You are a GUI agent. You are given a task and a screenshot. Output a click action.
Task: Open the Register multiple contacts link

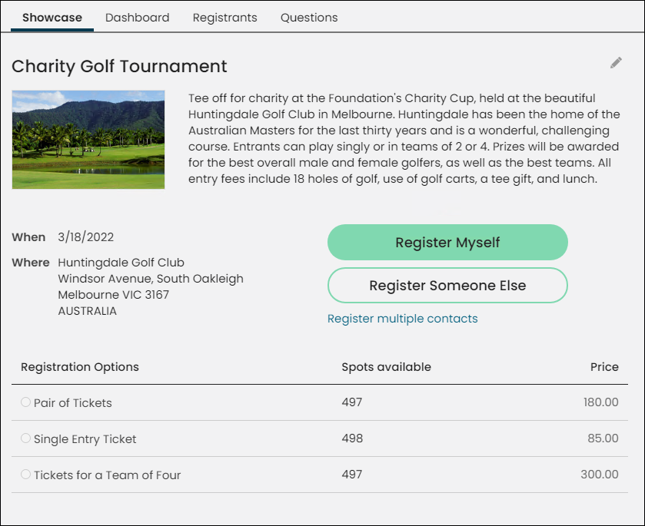[x=402, y=319]
